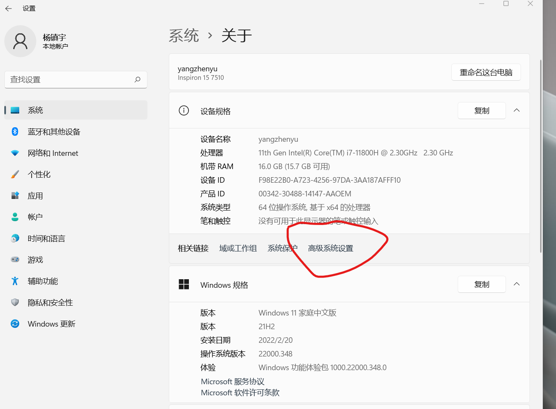Open Microsoft 软件许可条款 link
The width and height of the screenshot is (556, 409).
240,392
